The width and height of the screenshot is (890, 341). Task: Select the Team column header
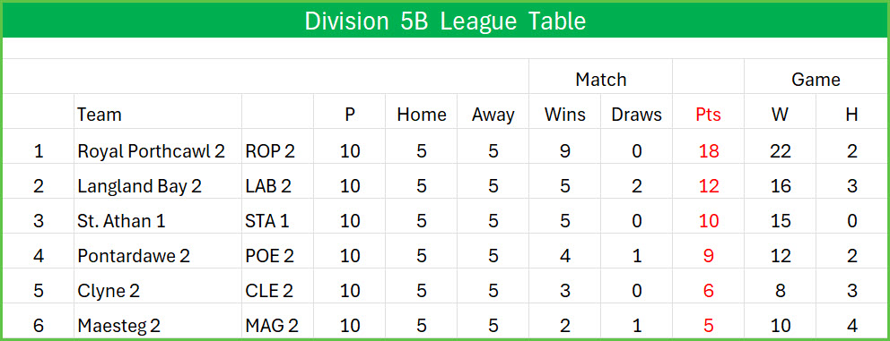pyautogui.click(x=100, y=115)
